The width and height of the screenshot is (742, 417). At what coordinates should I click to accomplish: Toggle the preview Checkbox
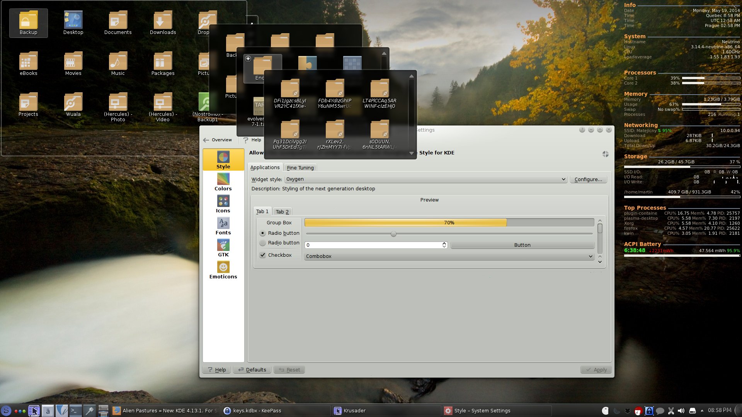[263, 255]
